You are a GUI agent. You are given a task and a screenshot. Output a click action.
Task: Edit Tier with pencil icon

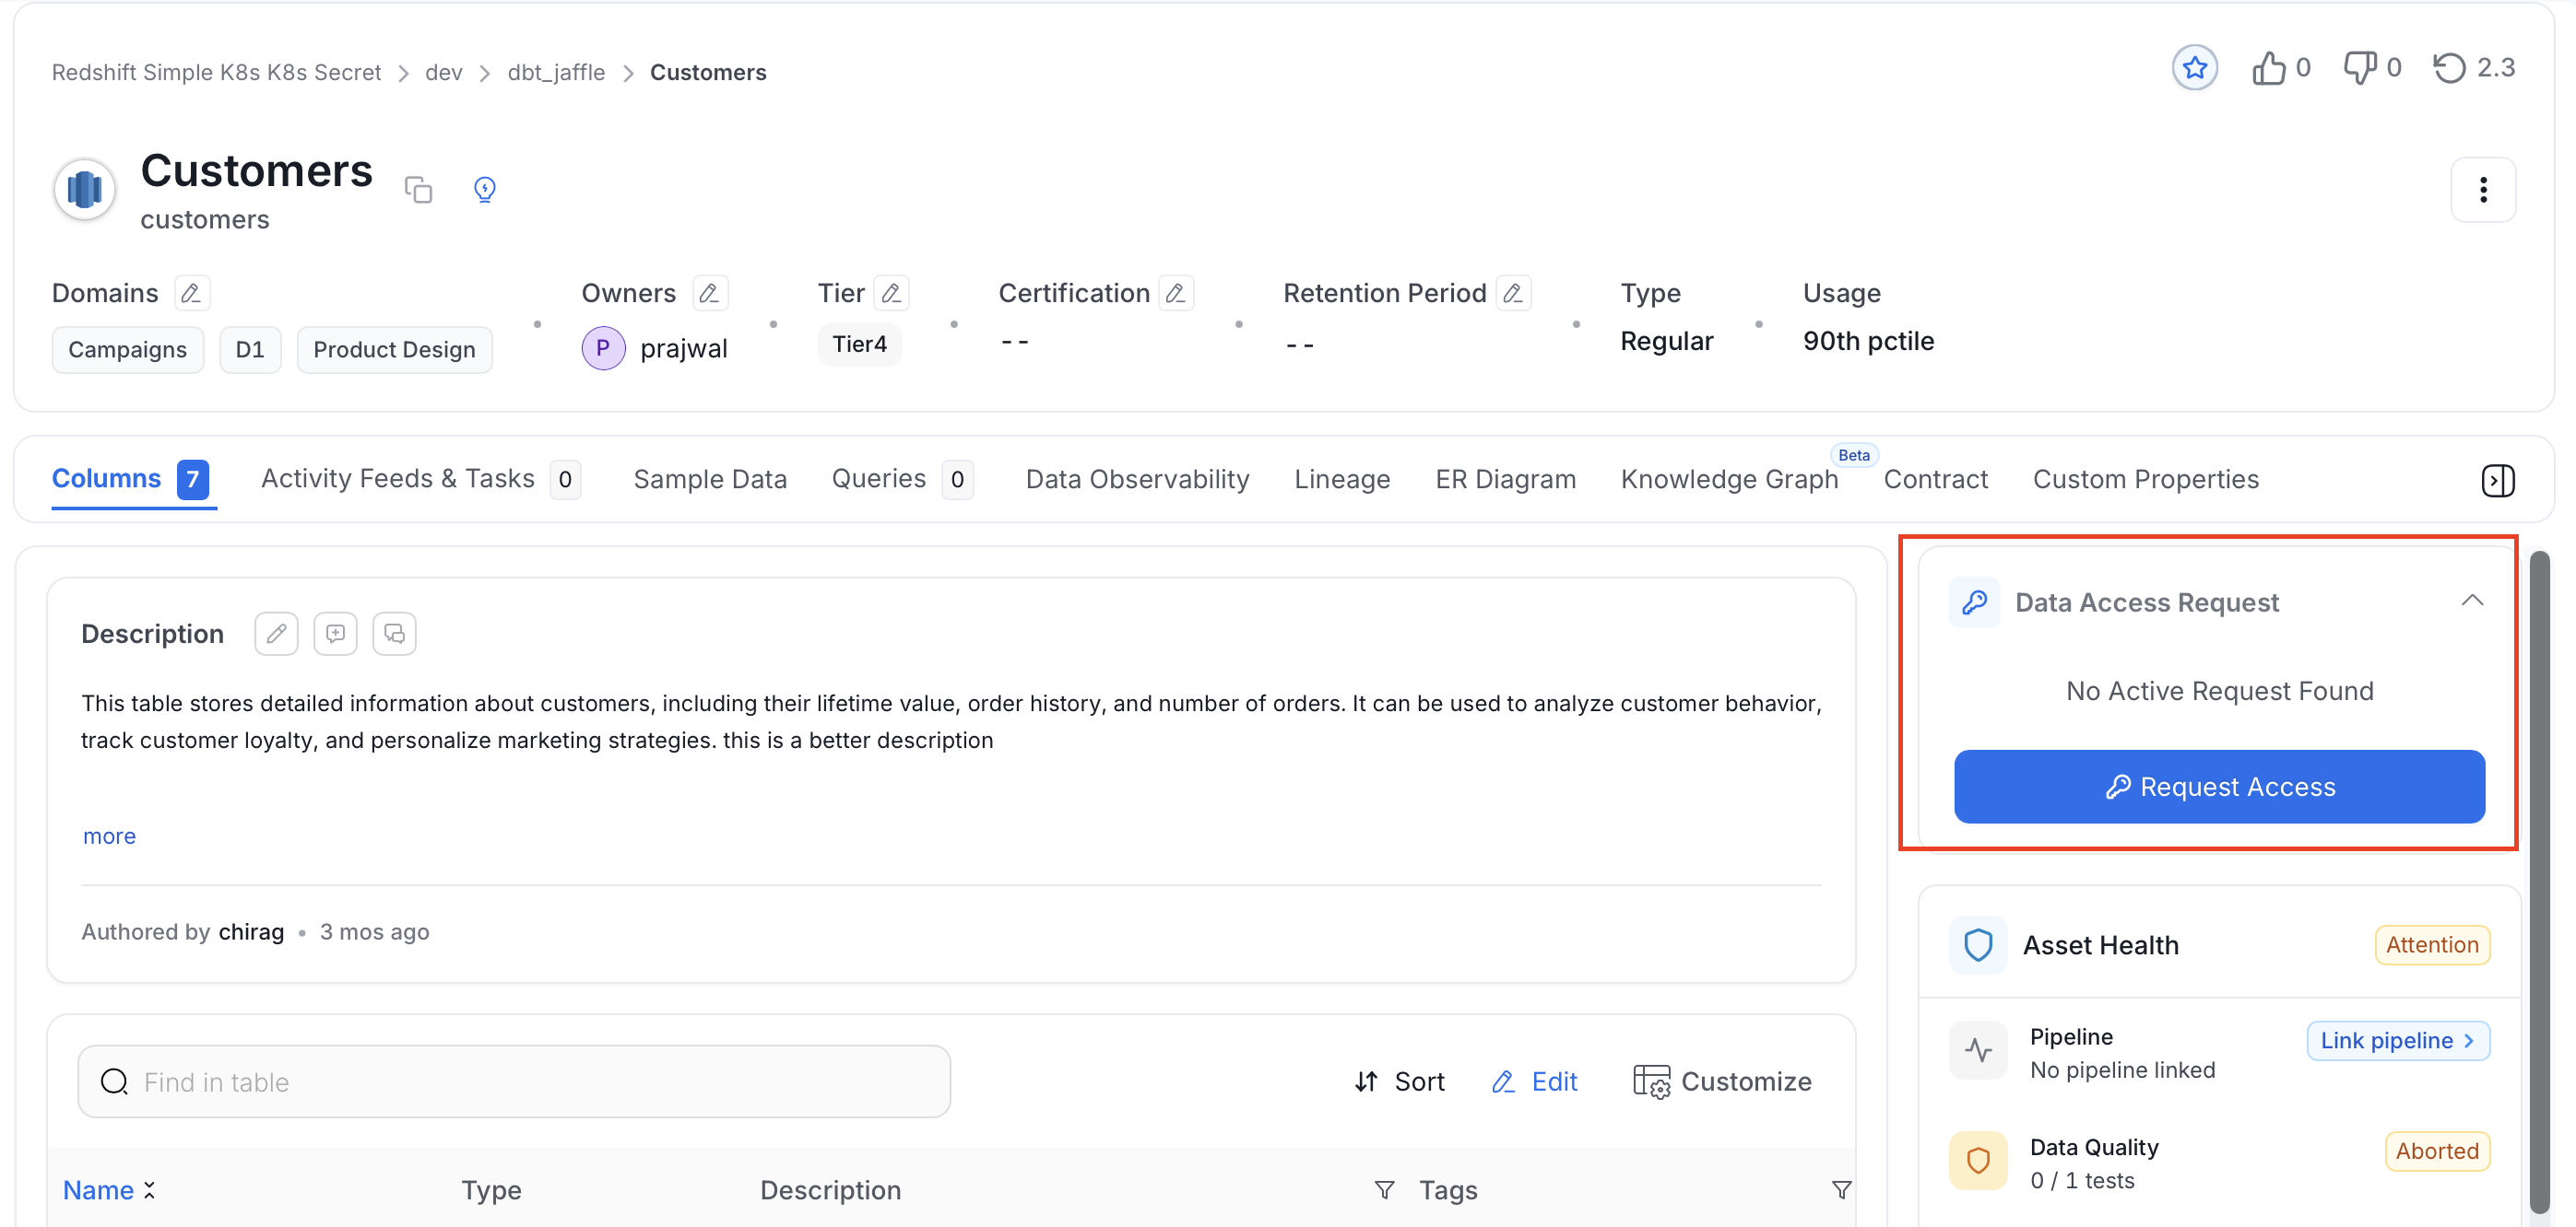pos(891,293)
